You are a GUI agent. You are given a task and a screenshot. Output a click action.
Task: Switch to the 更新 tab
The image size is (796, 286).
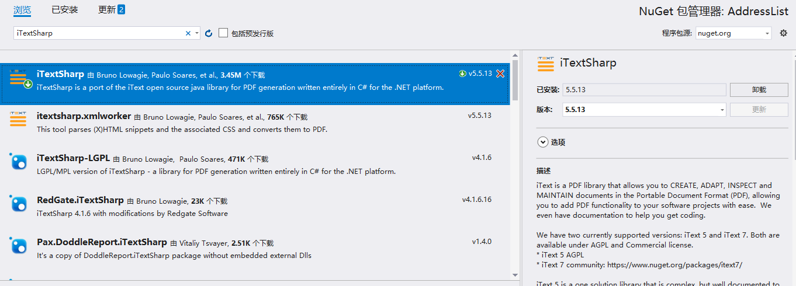pyautogui.click(x=107, y=10)
